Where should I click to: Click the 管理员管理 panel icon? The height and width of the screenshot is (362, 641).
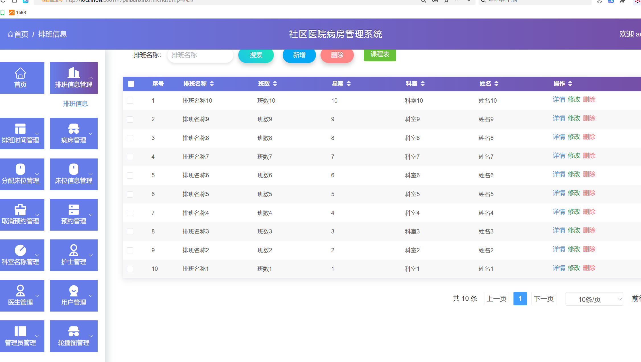20,331
